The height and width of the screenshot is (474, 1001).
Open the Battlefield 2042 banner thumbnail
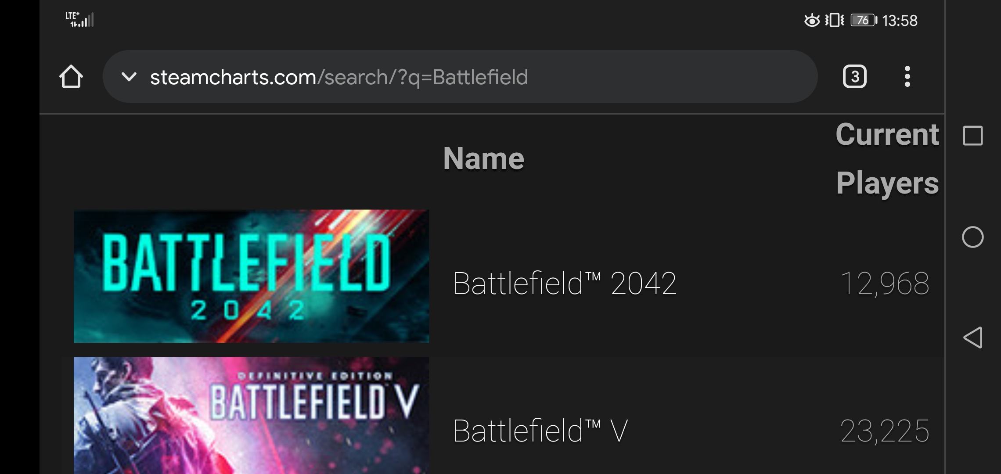tap(251, 276)
